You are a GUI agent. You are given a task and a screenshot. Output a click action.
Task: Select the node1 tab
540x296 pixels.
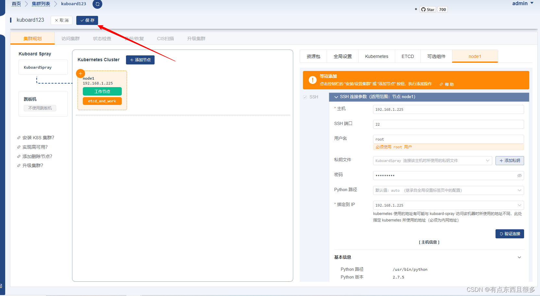pos(475,56)
